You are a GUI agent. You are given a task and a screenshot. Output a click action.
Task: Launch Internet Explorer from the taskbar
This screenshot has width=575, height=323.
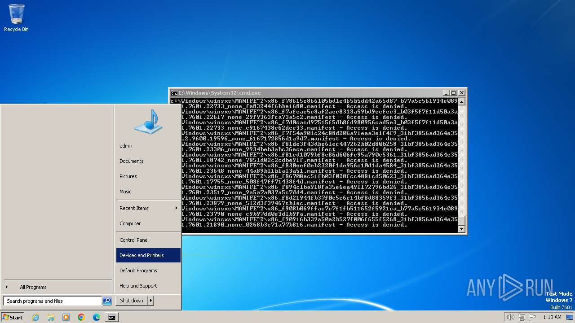click(35, 317)
